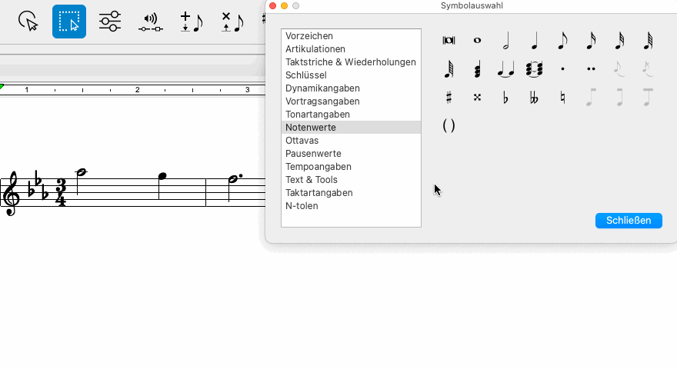Select the volume automation tool

click(151, 22)
